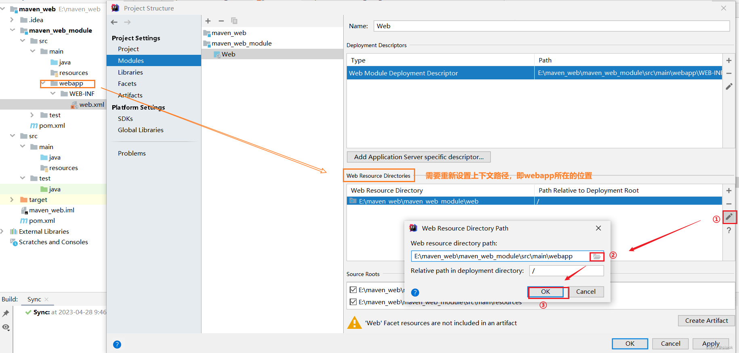Toggle the src\main\resources source root checkbox
Image resolution: width=739 pixels, height=353 pixels.
pos(353,302)
